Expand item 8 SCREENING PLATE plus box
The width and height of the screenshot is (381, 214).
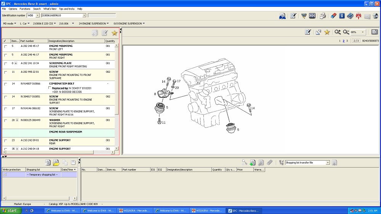tap(16, 63)
